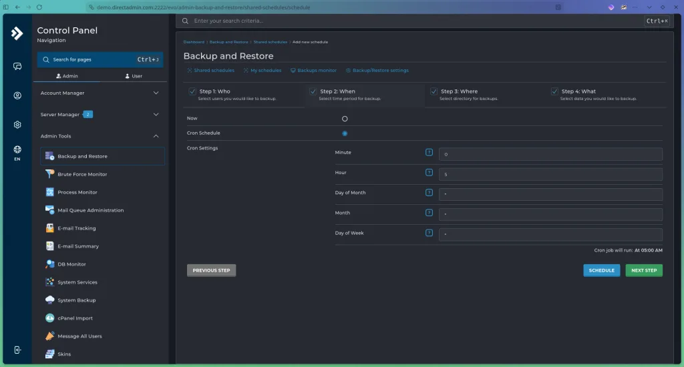Click the browser reload icon

(x=39, y=7)
